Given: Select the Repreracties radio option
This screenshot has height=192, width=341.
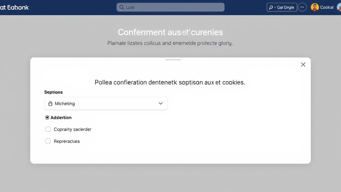Looking at the screenshot, I should click(x=48, y=141).
